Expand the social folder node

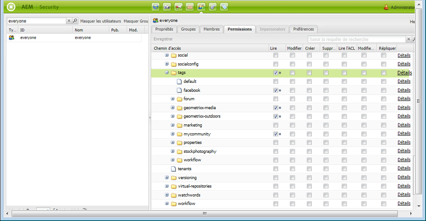pyautogui.click(x=167, y=55)
